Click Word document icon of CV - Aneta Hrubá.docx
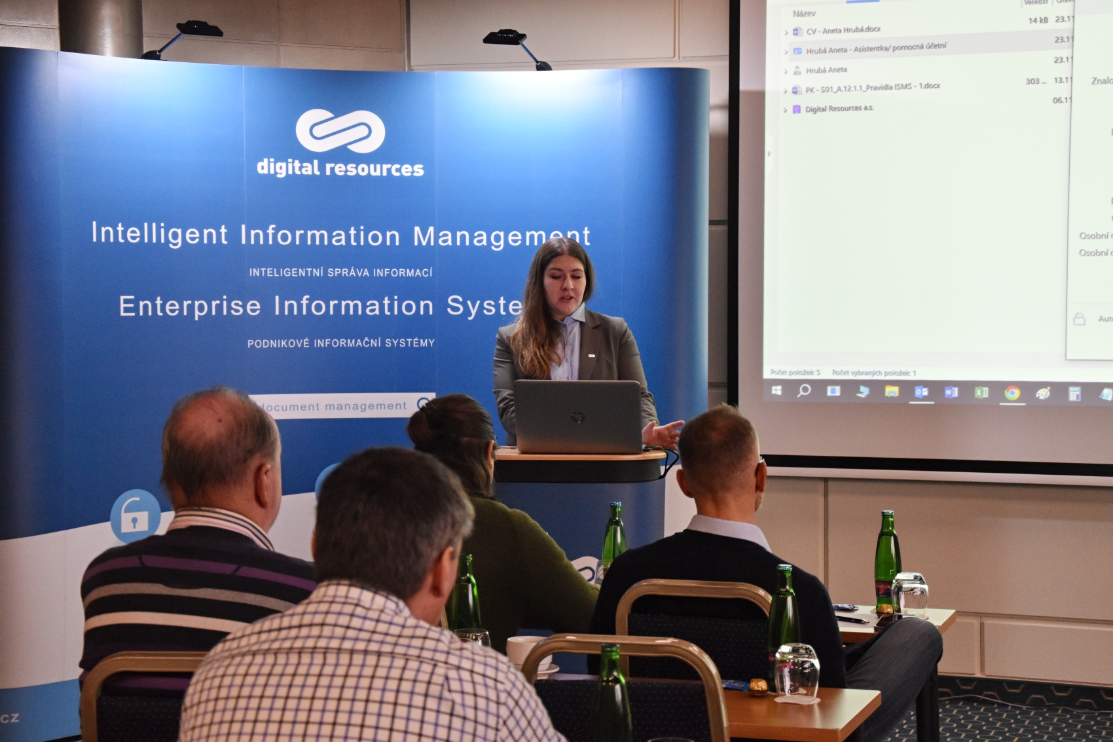1113x742 pixels. pyautogui.click(x=797, y=31)
